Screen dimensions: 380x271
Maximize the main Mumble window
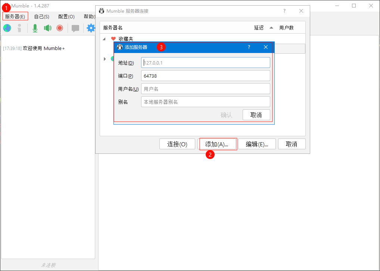(354, 6)
